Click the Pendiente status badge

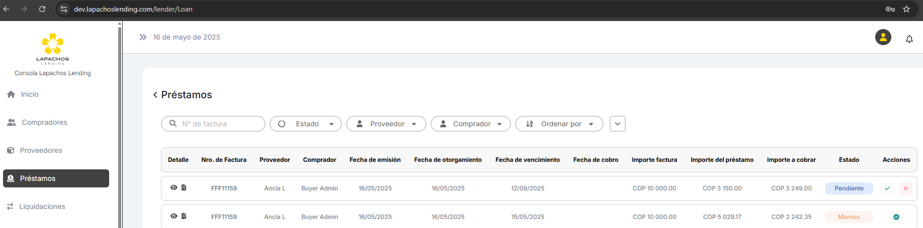(849, 188)
